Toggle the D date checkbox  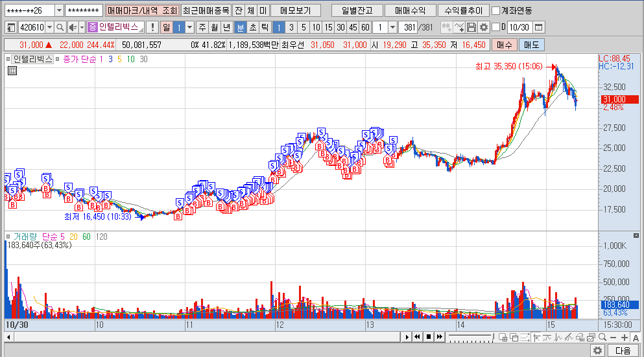495,27
